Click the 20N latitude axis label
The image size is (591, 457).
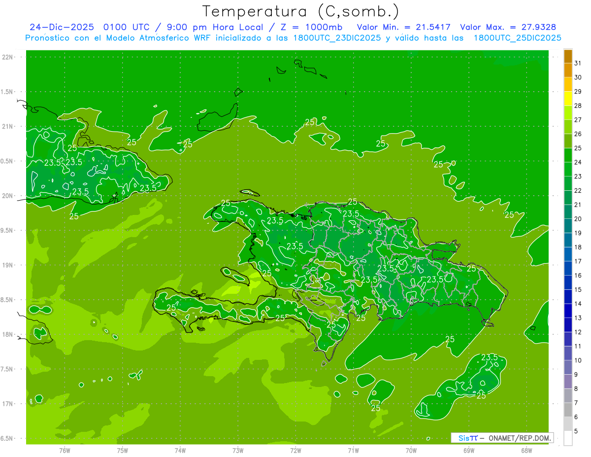(8, 196)
